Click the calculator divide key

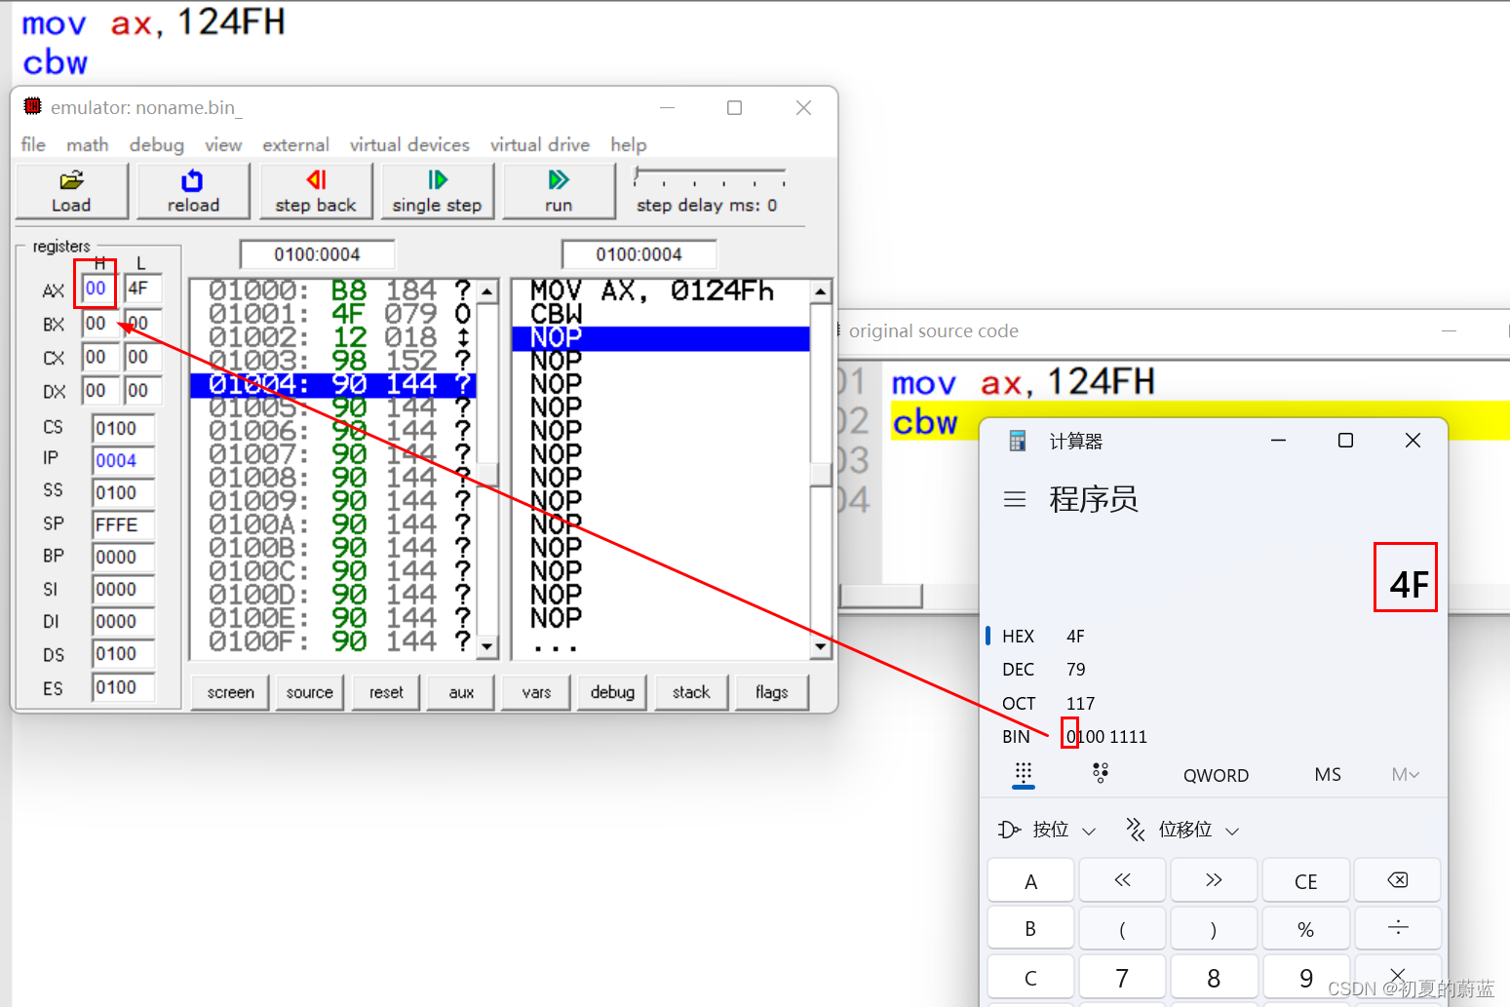(1398, 929)
